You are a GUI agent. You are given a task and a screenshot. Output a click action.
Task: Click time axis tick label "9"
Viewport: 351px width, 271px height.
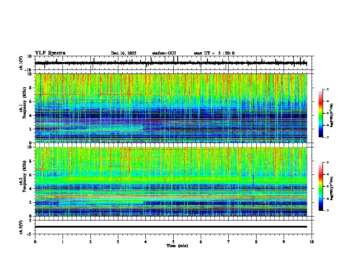click(x=284, y=242)
